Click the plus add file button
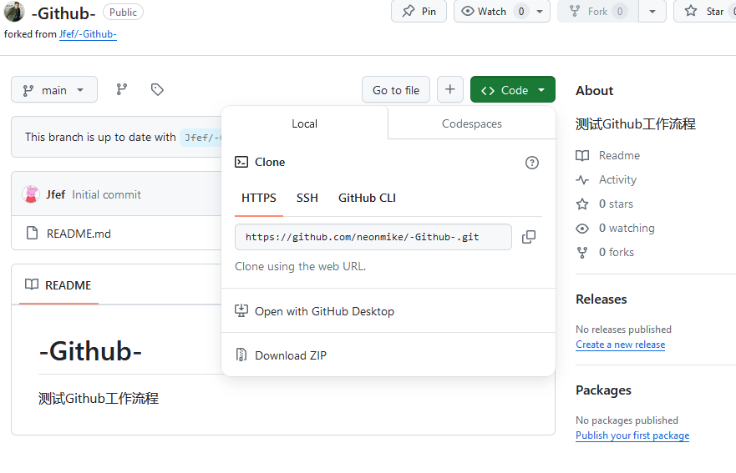 (450, 89)
